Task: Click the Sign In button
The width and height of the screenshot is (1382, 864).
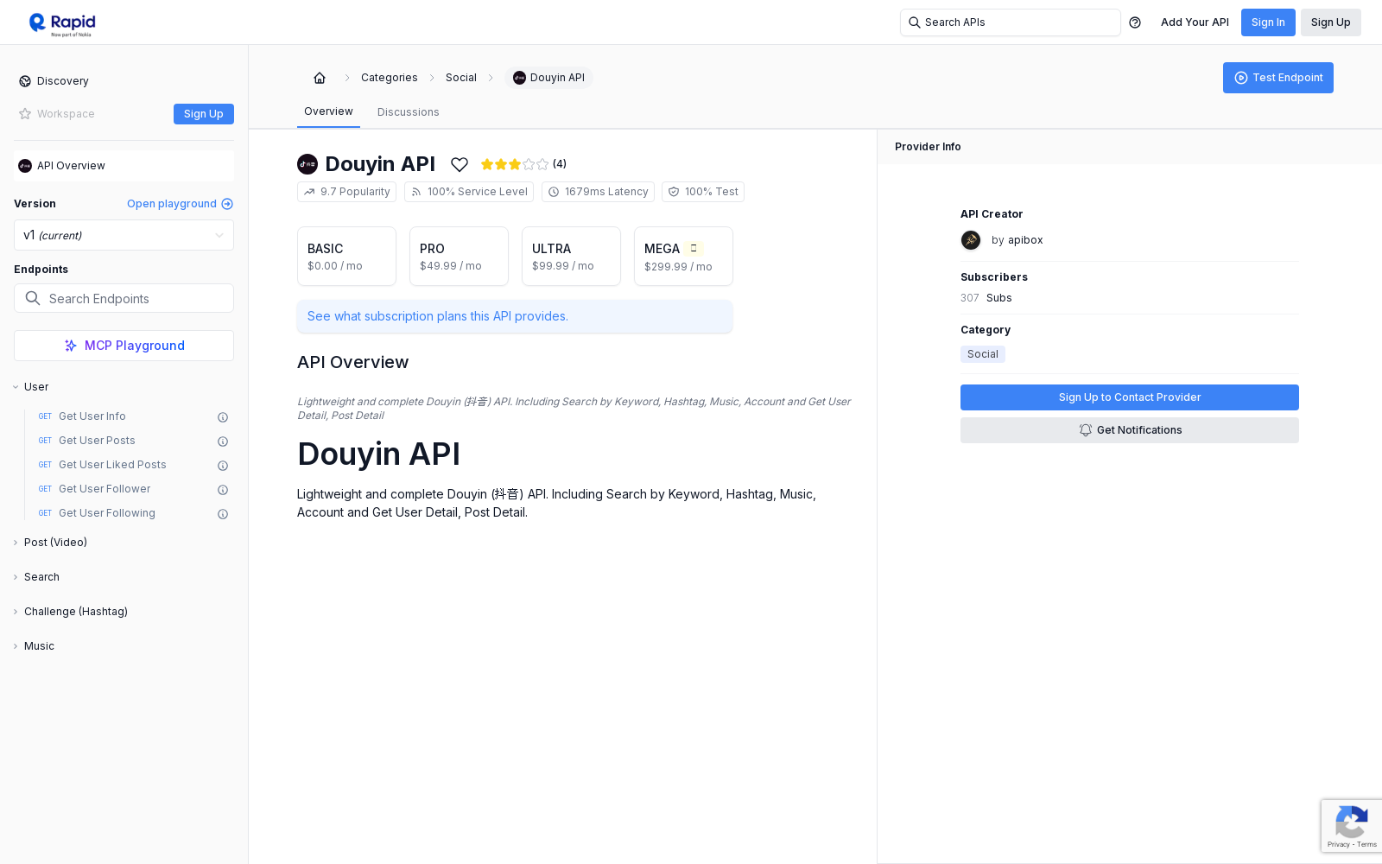Action: point(1268,22)
